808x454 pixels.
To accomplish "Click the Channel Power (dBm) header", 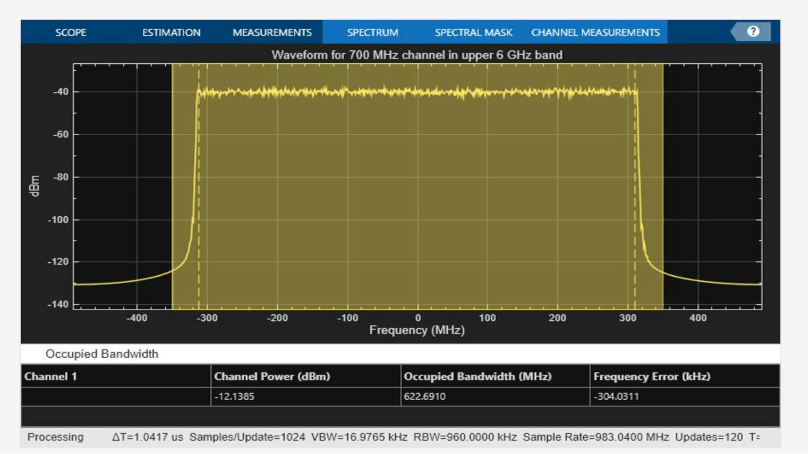I will point(272,376).
